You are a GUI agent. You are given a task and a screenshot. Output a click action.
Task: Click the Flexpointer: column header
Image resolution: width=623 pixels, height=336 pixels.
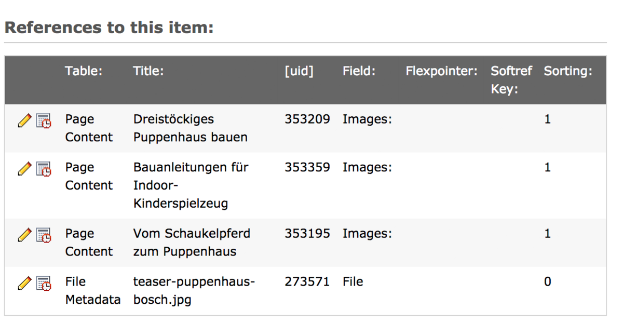[x=442, y=71]
